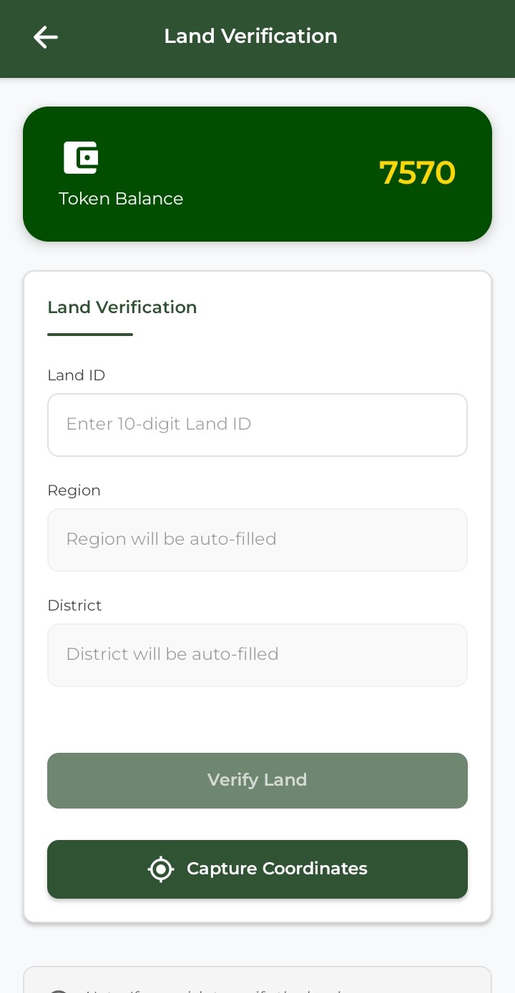Click the District field label

point(75,606)
